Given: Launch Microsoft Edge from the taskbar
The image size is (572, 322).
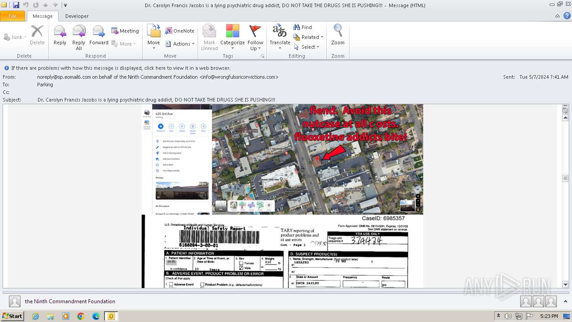Looking at the screenshot, I should point(96,316).
